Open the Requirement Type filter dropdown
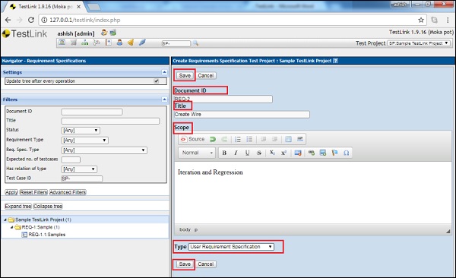This screenshot has height=278, width=456. [84, 141]
